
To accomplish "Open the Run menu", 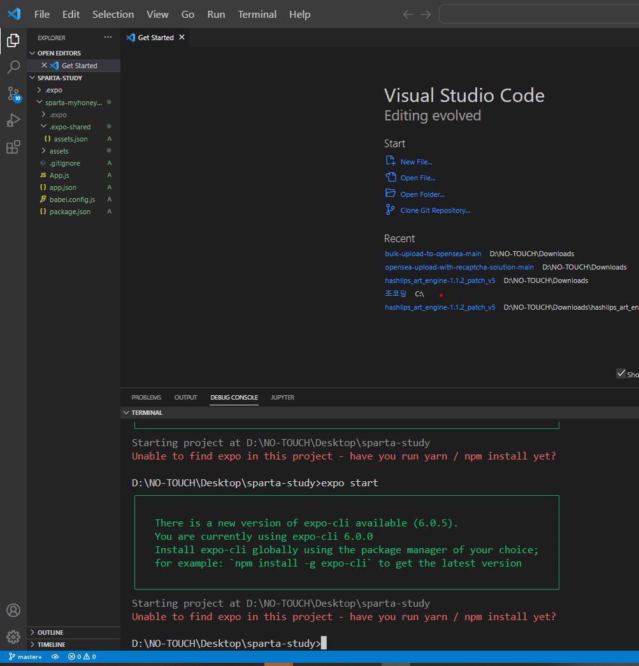I will tap(216, 15).
